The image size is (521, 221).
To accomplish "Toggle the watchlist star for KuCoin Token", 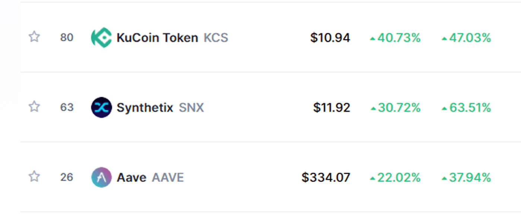I will click(34, 37).
